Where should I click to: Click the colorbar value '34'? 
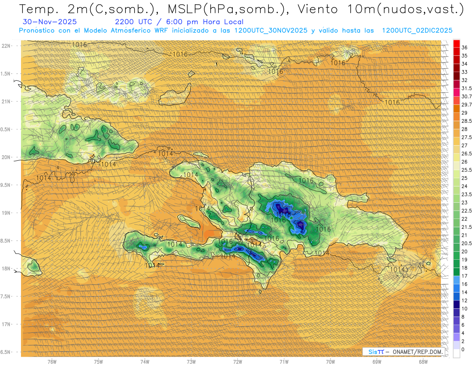[465, 64]
